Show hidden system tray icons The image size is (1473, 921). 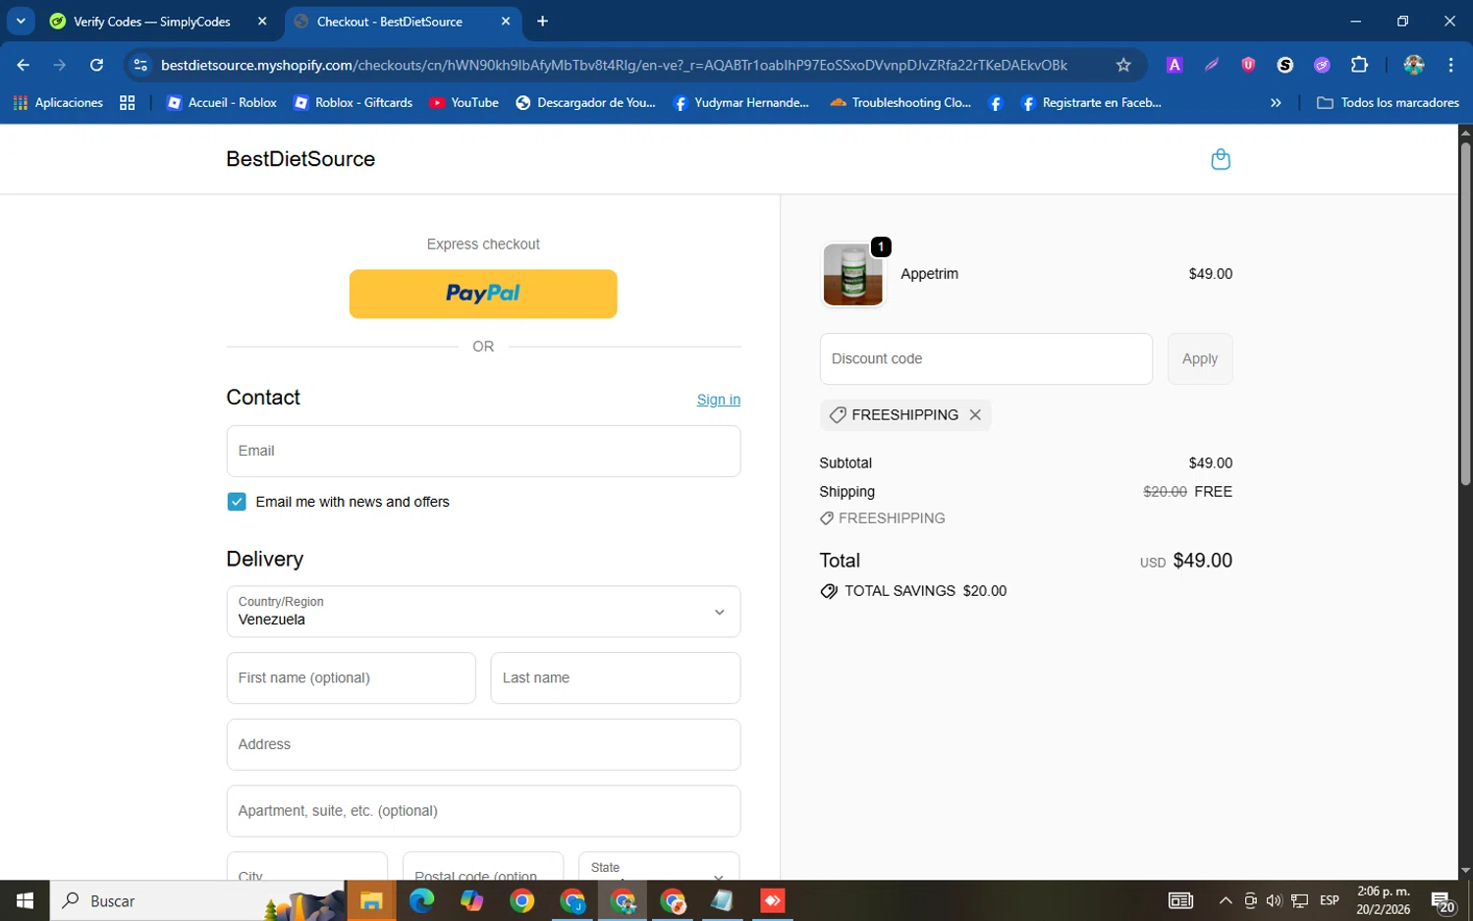point(1226,900)
